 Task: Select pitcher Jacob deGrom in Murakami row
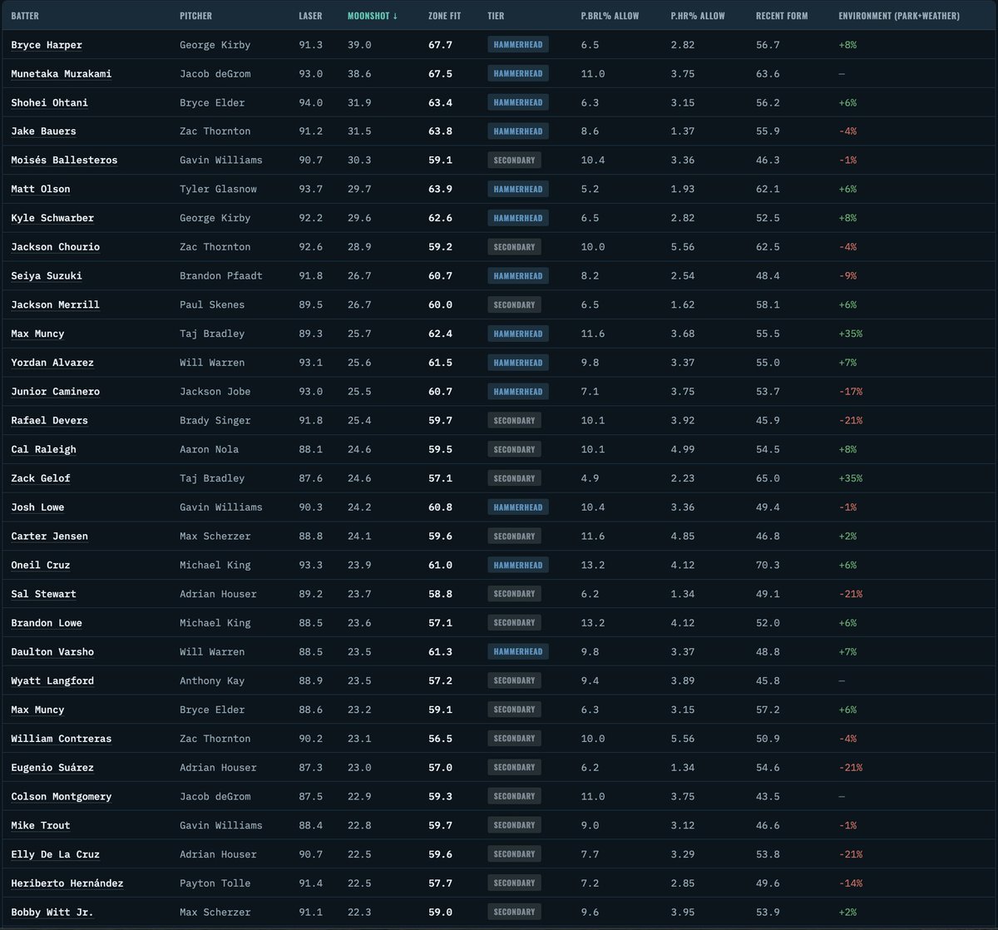[x=215, y=74]
